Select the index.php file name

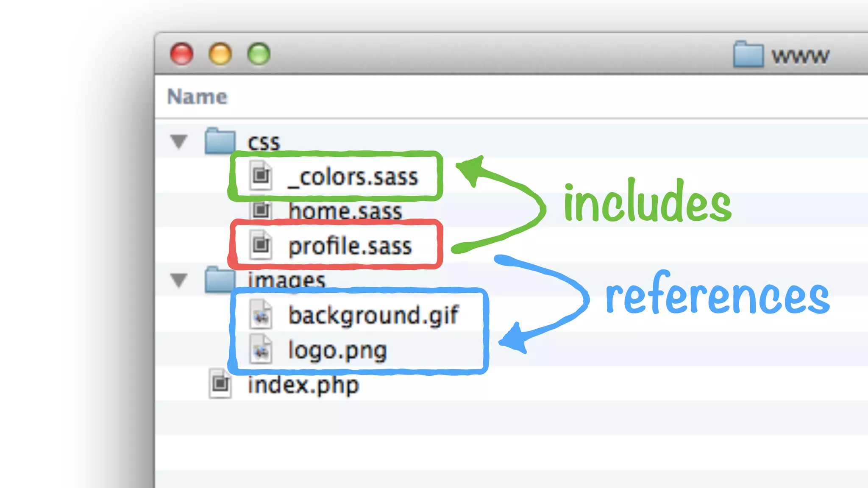303,385
